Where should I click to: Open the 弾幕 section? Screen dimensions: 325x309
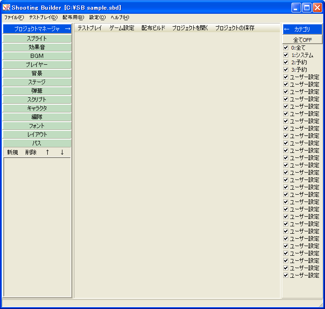click(37, 91)
